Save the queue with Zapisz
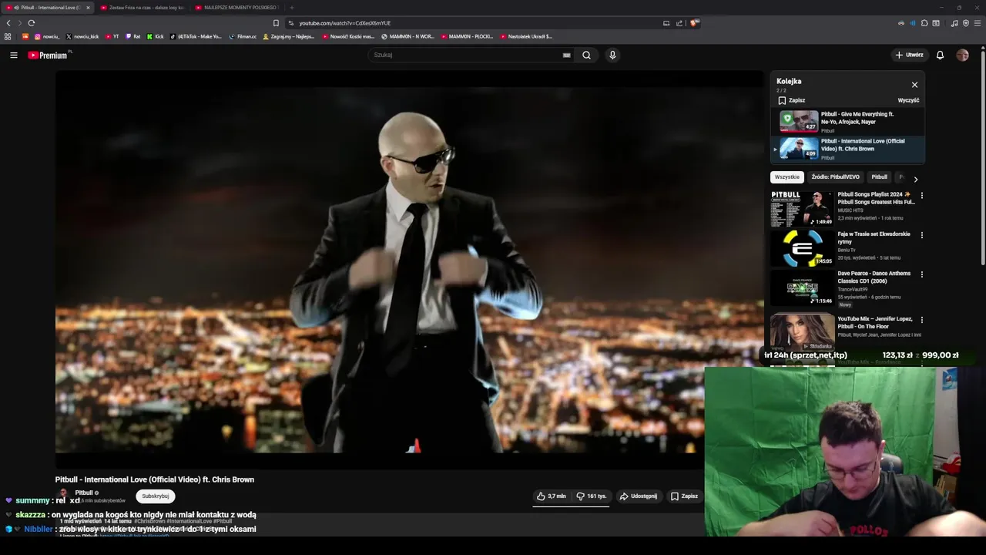Screen dimensions: 986x555 pyautogui.click(x=791, y=100)
